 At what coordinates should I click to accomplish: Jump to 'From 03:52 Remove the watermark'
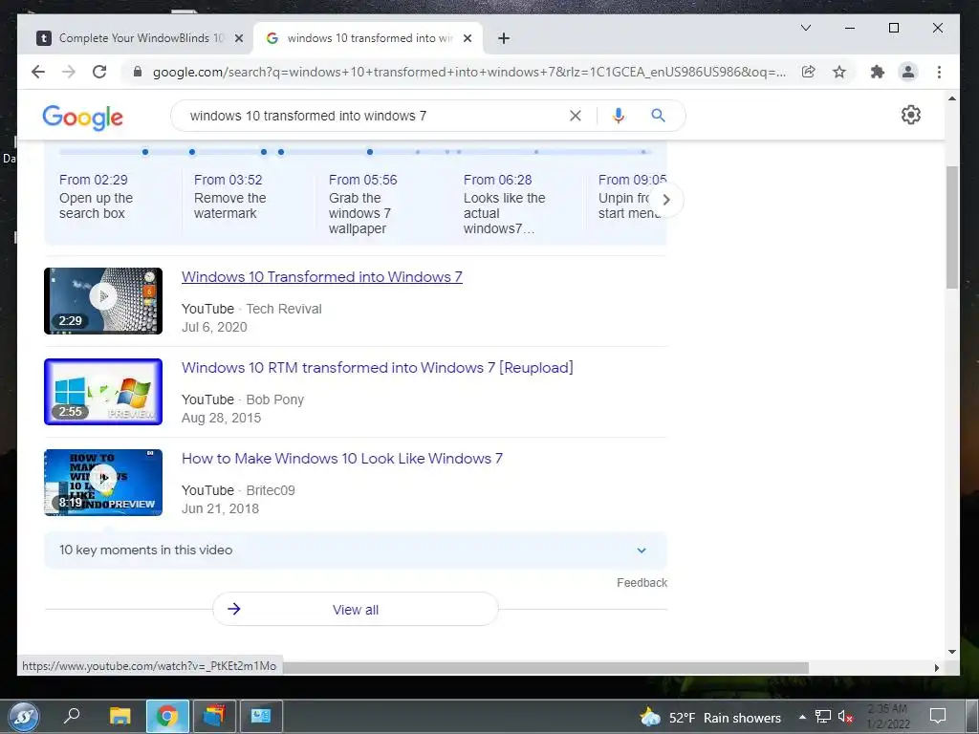click(x=229, y=197)
